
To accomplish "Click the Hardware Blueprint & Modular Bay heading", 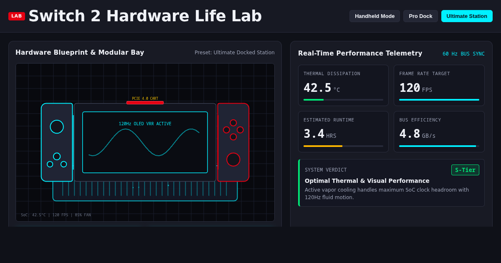I will 80,53.
